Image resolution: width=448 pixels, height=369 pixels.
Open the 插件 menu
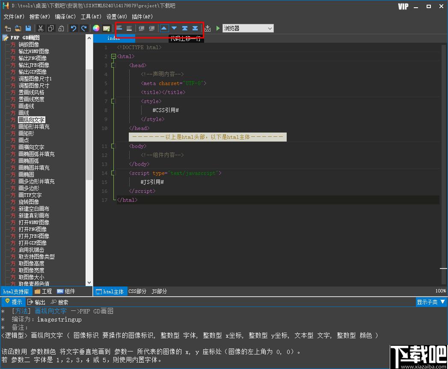coord(142,17)
